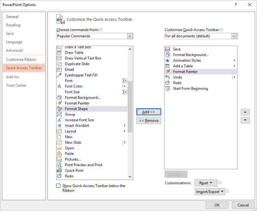Click the Eyedropper Text Fill icon

click(x=60, y=75)
